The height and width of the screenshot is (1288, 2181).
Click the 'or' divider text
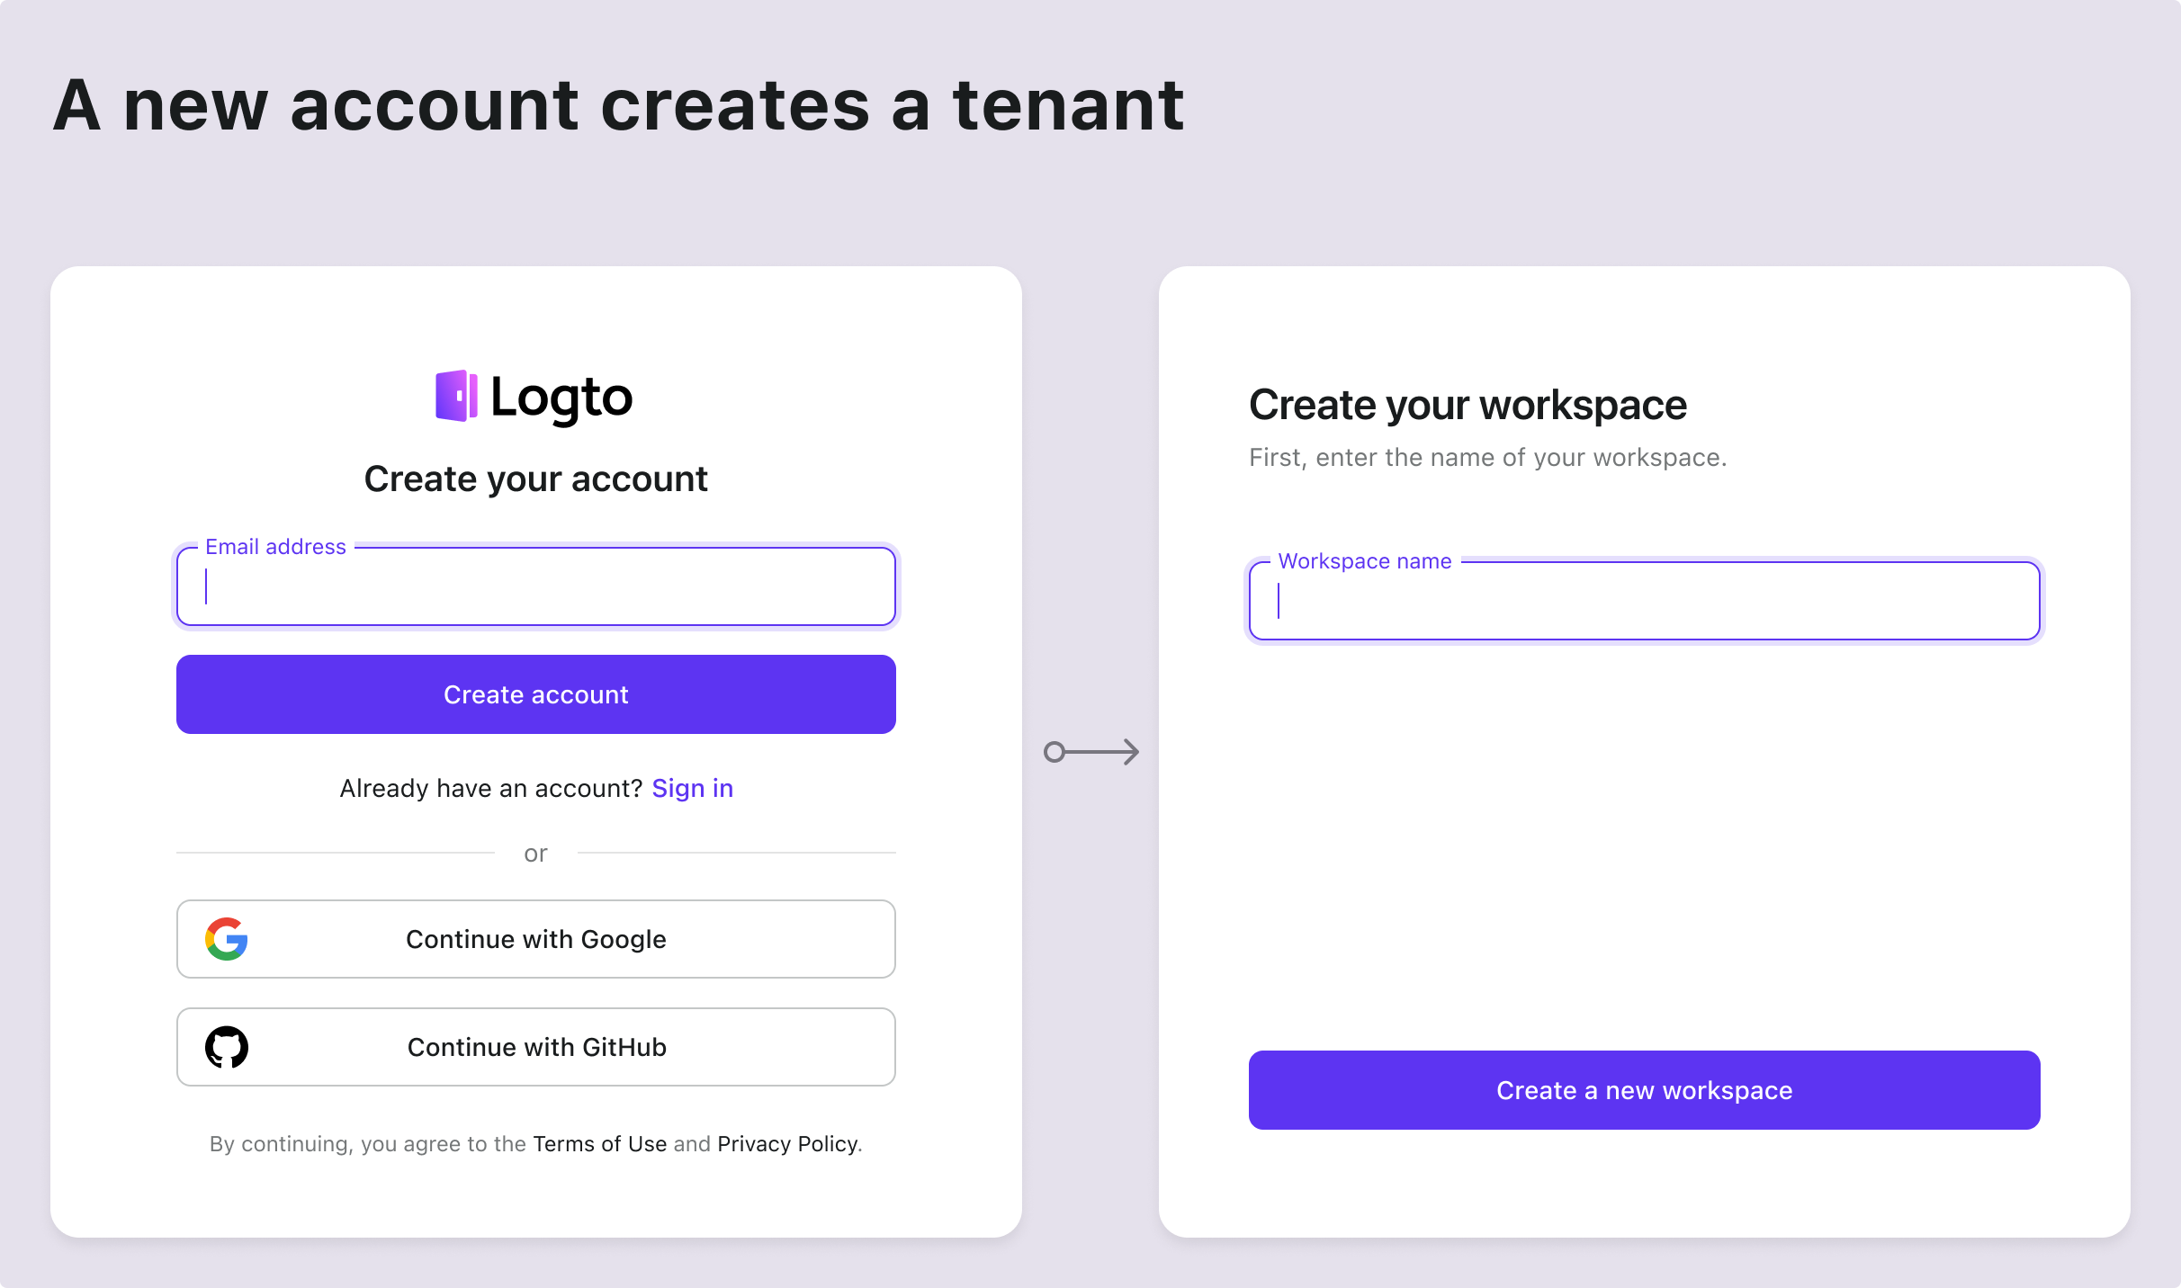tap(535, 853)
